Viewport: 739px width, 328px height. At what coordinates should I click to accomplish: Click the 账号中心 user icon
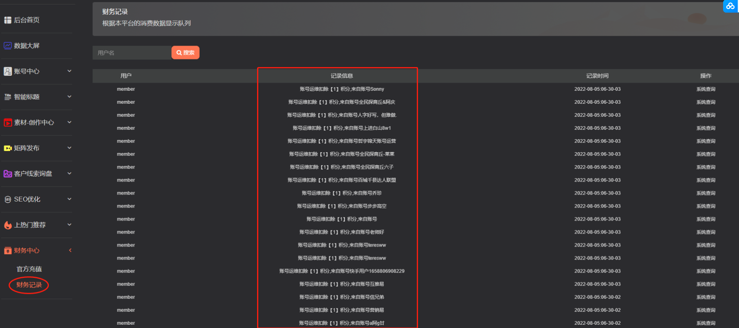point(8,71)
